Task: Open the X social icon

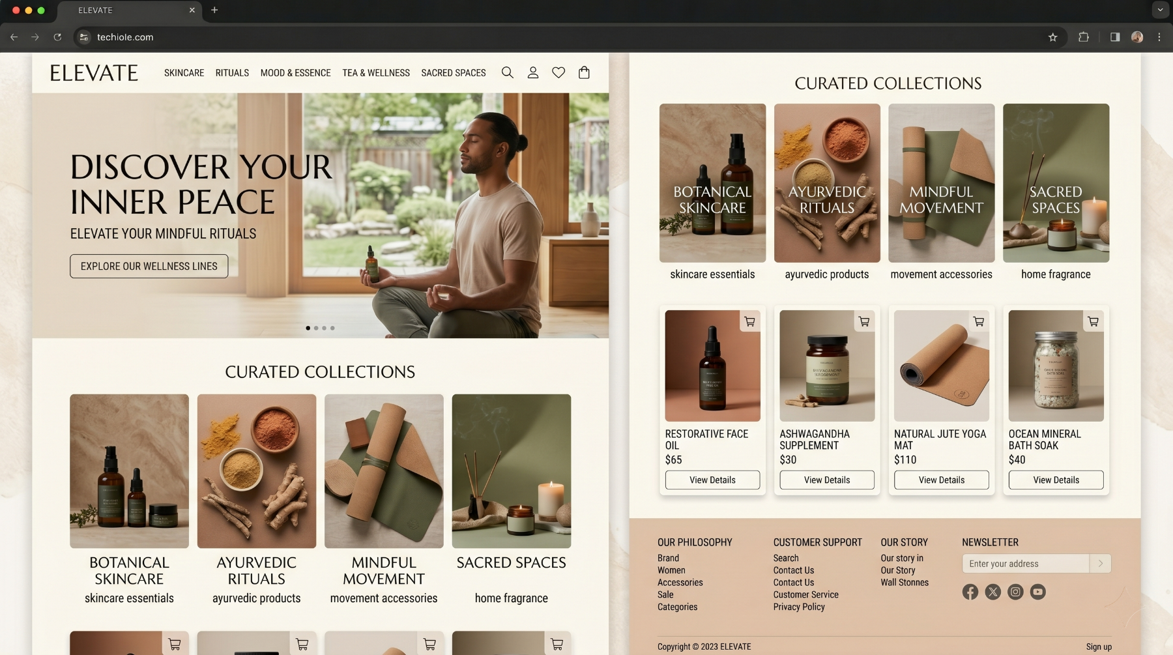Action: coord(992,592)
